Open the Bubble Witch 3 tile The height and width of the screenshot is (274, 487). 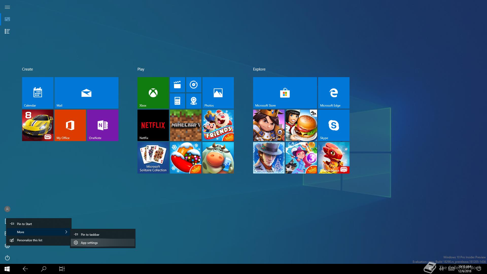click(x=301, y=158)
